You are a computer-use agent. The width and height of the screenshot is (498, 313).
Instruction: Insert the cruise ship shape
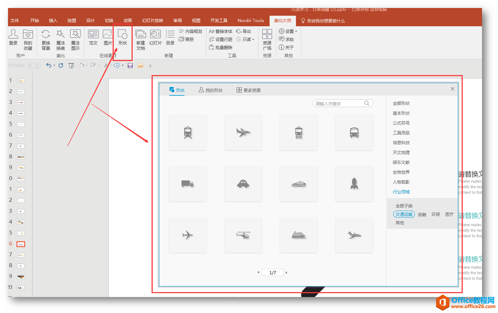coord(298,235)
